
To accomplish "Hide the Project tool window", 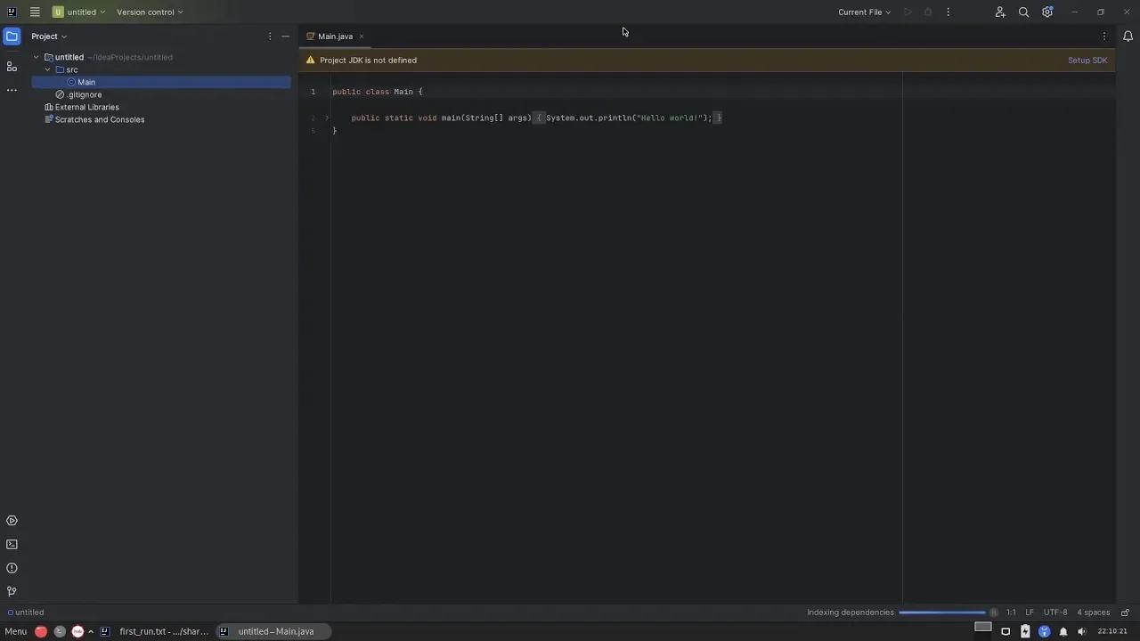I will point(285,37).
